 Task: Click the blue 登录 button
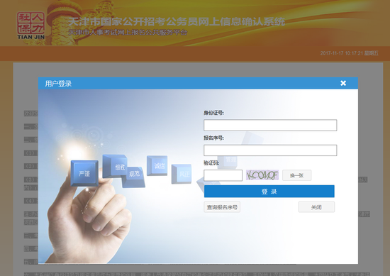[269, 192]
